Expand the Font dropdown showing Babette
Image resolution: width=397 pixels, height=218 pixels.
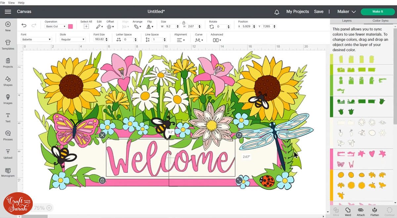click(36, 39)
